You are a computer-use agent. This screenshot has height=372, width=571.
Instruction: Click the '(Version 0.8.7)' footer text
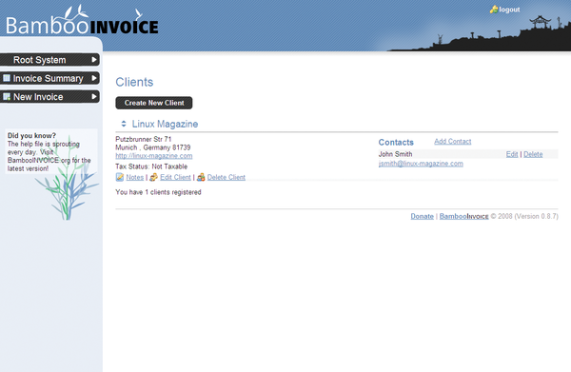pos(536,216)
